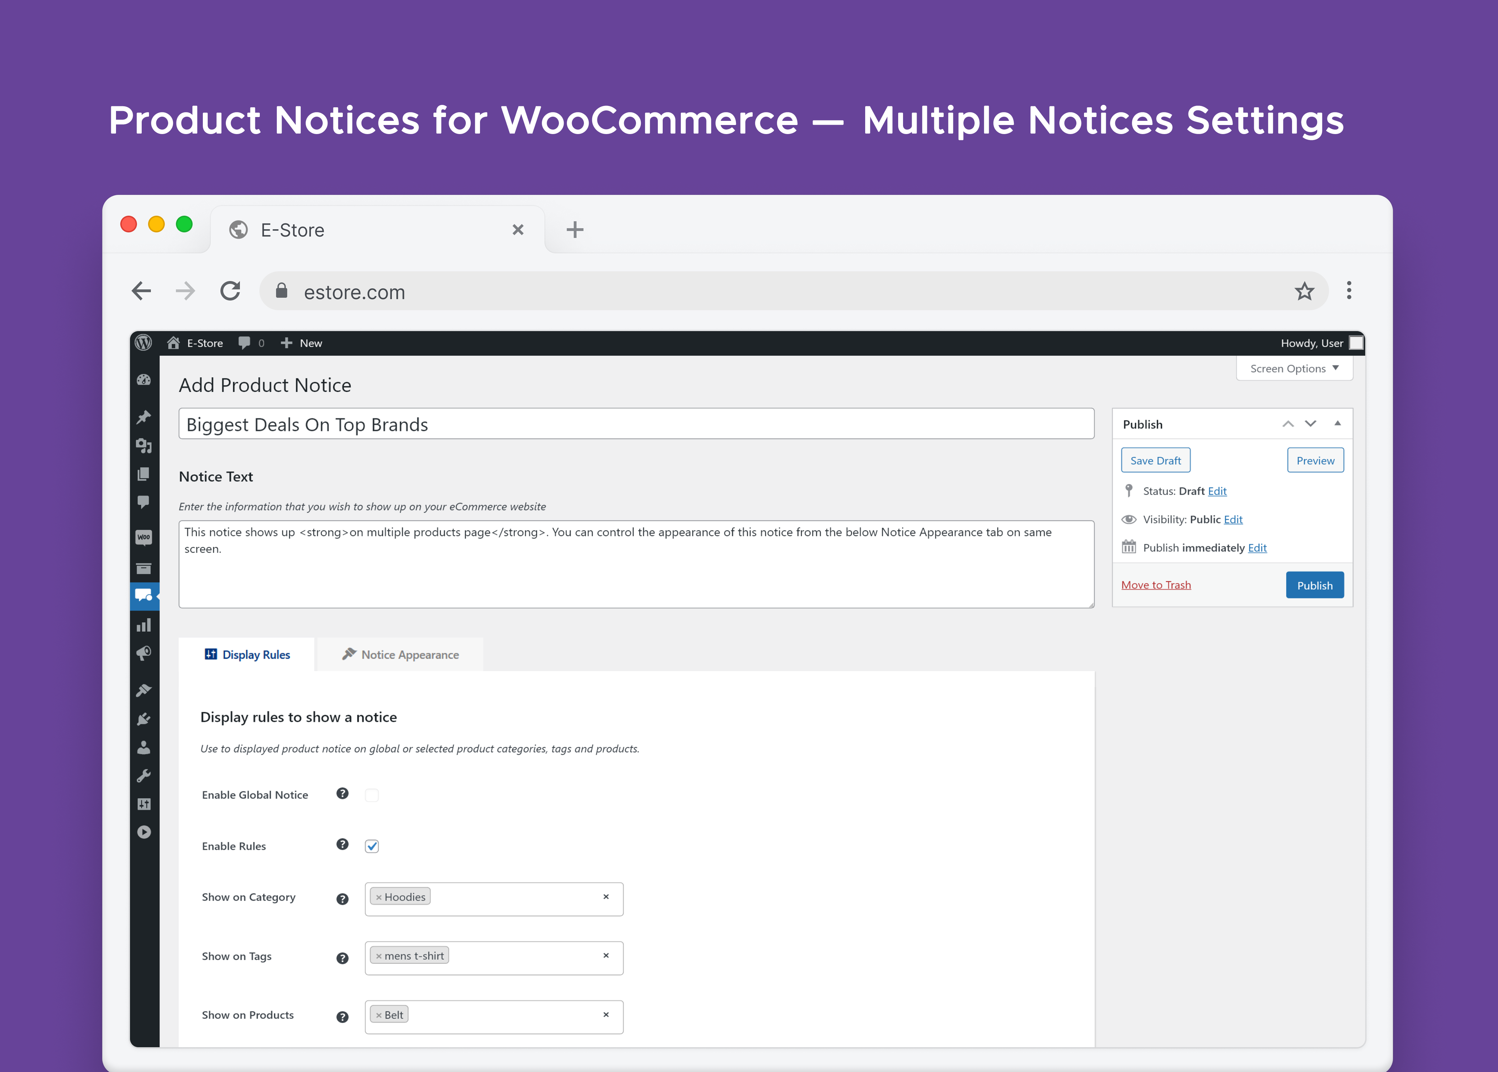Edit the Visibility: Public setting
The image size is (1498, 1072).
[x=1233, y=519]
